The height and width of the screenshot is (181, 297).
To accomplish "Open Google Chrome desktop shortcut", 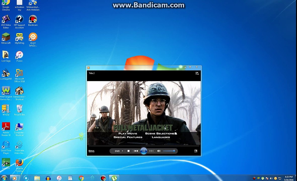I will [x=6, y=6].
